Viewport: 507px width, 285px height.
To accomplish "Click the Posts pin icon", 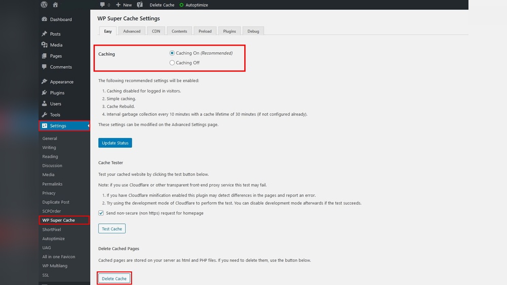I will pos(45,33).
